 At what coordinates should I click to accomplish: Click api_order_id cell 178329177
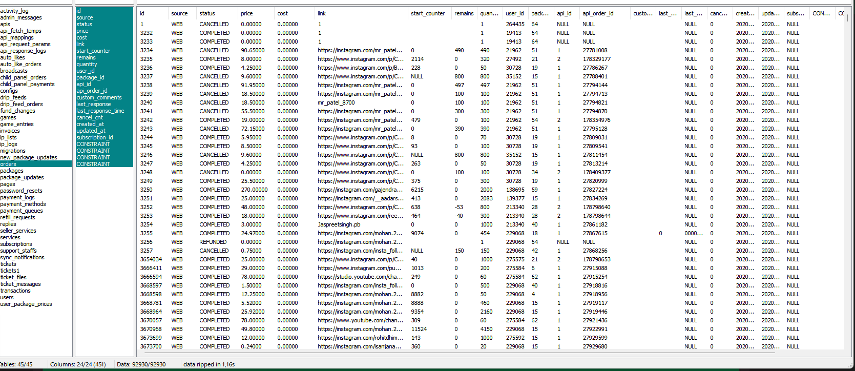pos(597,59)
